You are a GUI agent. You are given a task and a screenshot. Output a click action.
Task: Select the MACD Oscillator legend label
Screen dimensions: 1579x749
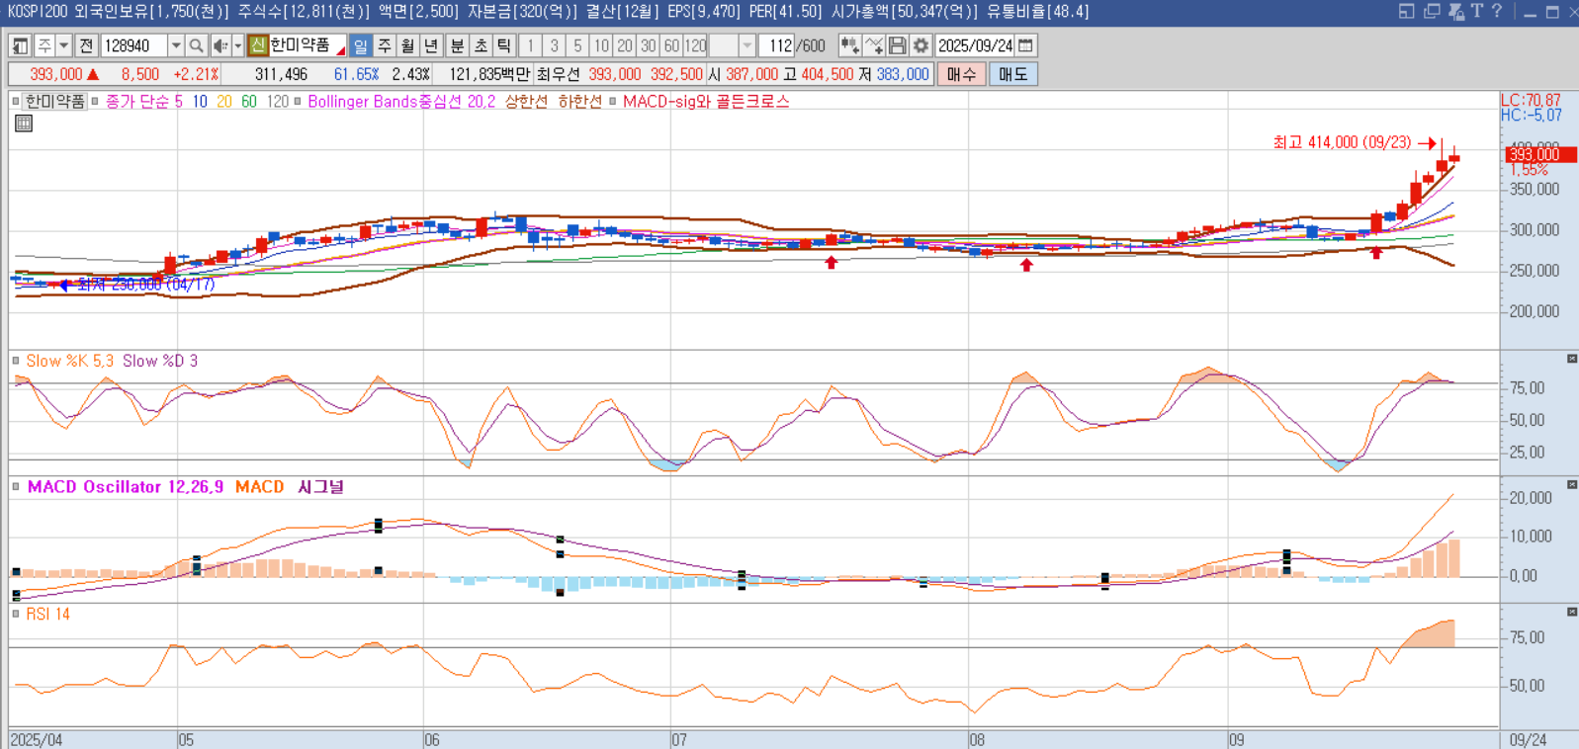click(126, 487)
